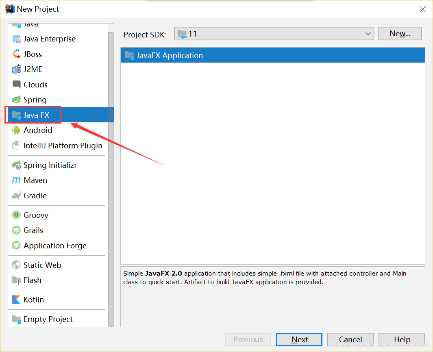Screen dimensions: 433x352
Task: Select Empty Project type
Action: point(58,319)
